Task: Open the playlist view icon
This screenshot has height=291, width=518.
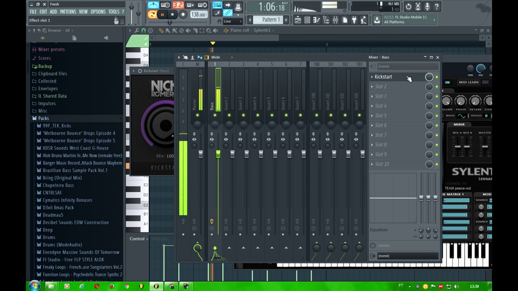Action: pos(297,20)
